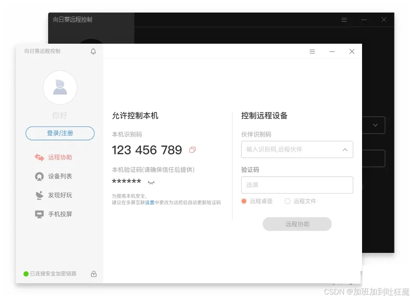Screen dimensions: 411x299
Task: Open the hamburger menu in the dark window
Action: 344,20
